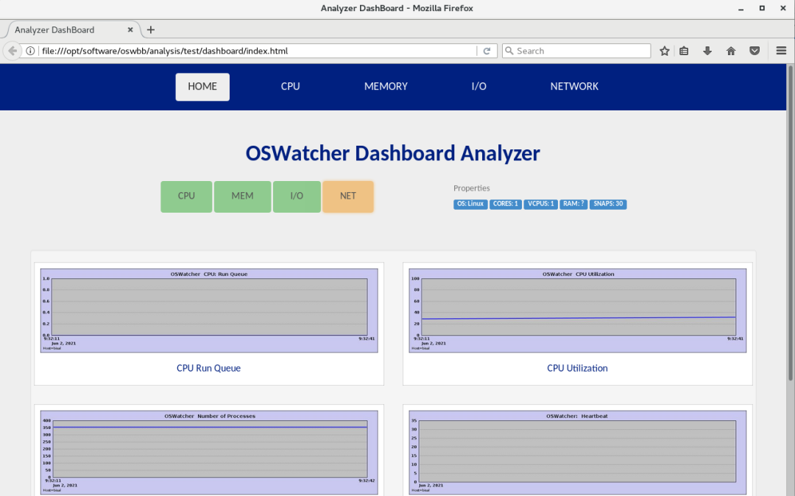This screenshot has height=496, width=795.
Task: Click the Firefox back arrow button
Action: click(x=13, y=51)
